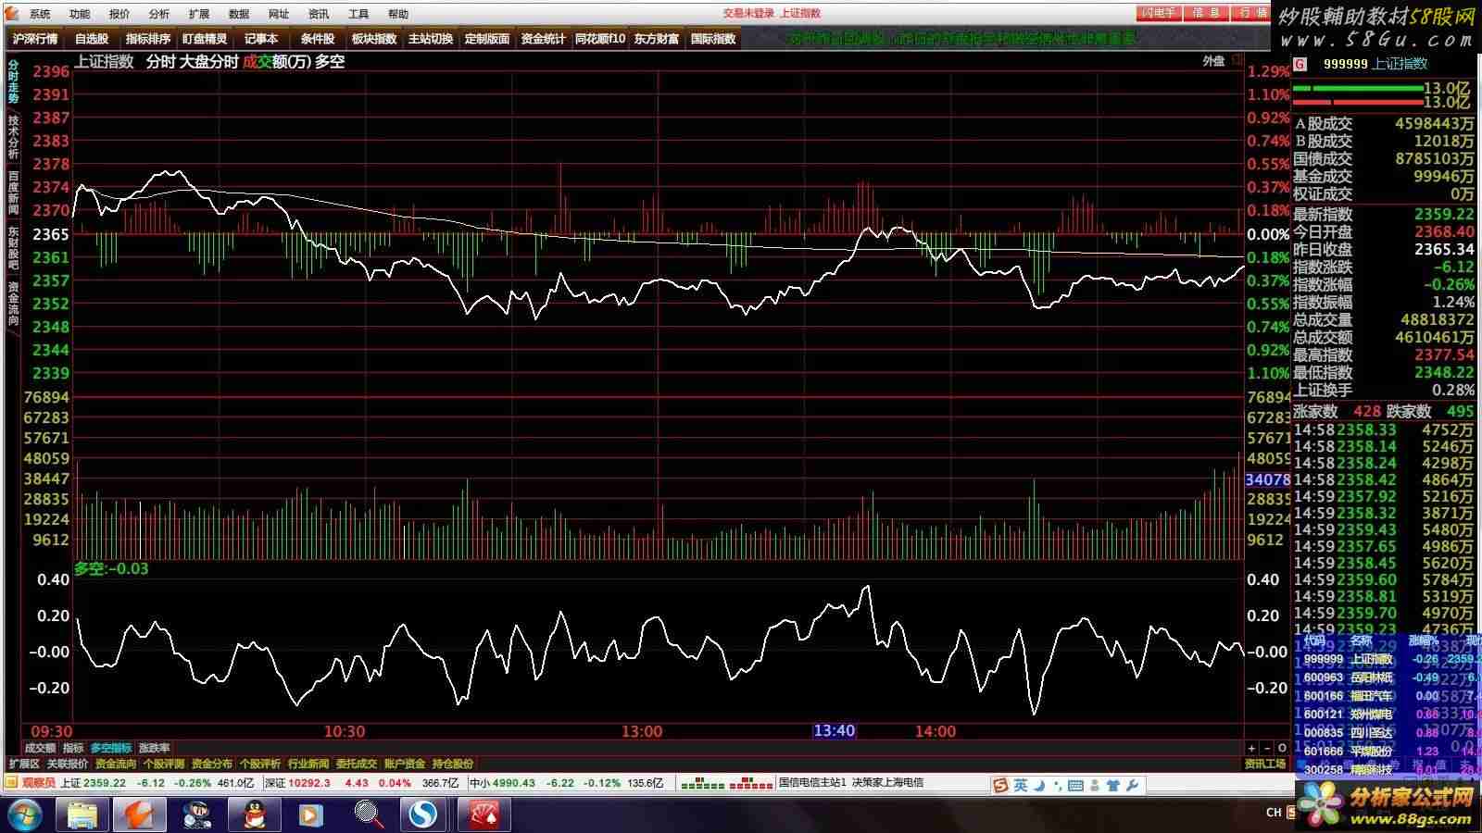
Task: Switch to the 多空指标 indicator tab
Action: (111, 748)
